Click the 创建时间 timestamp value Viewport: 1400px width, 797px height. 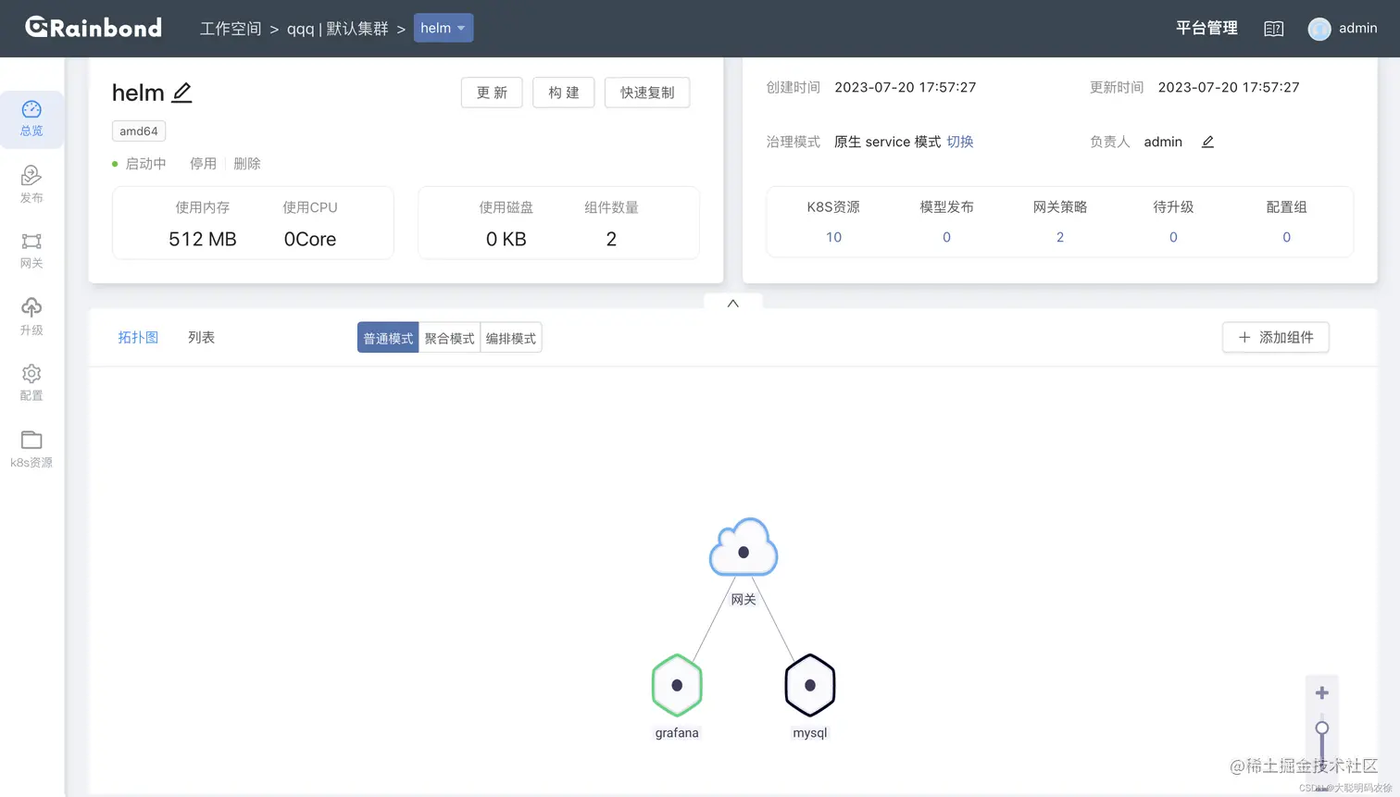tap(906, 87)
